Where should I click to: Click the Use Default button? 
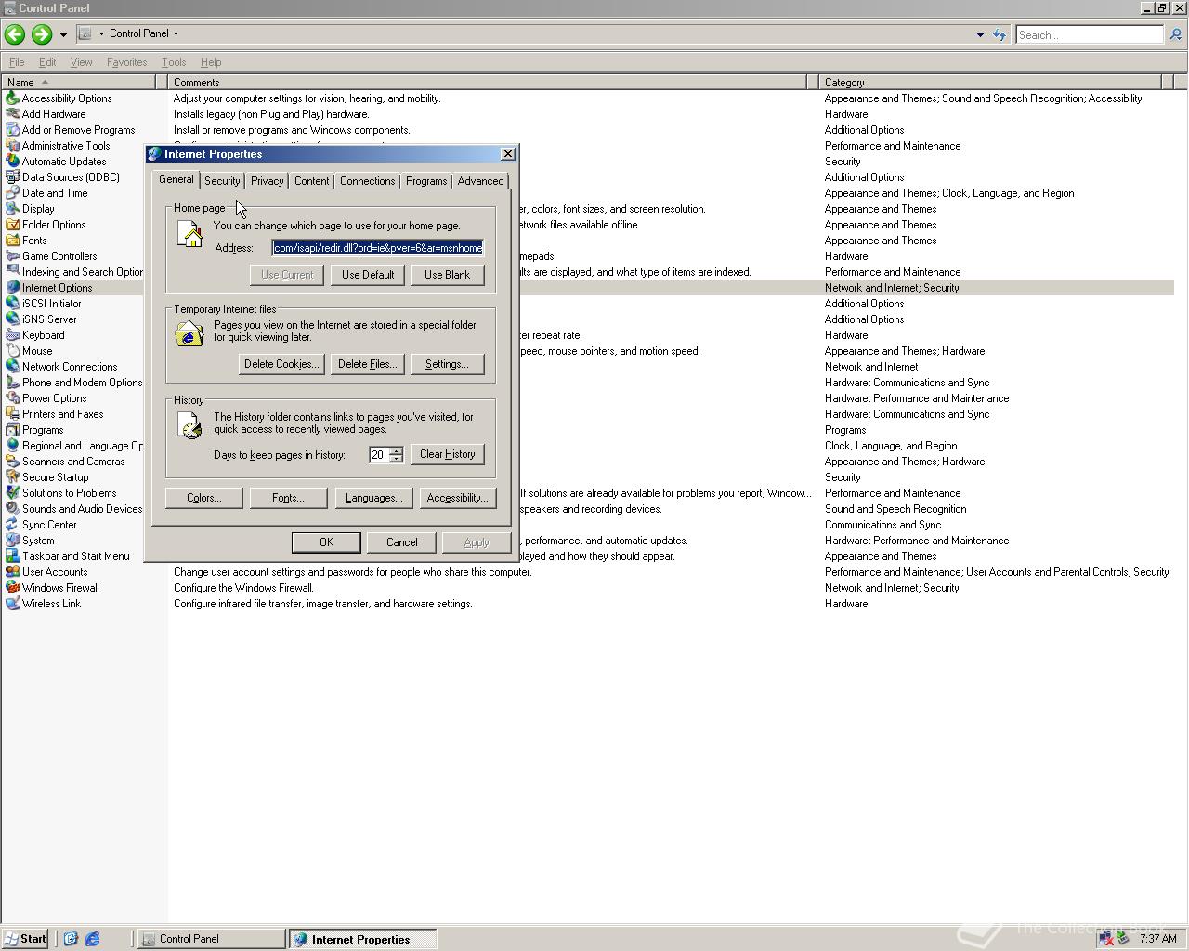pos(368,275)
